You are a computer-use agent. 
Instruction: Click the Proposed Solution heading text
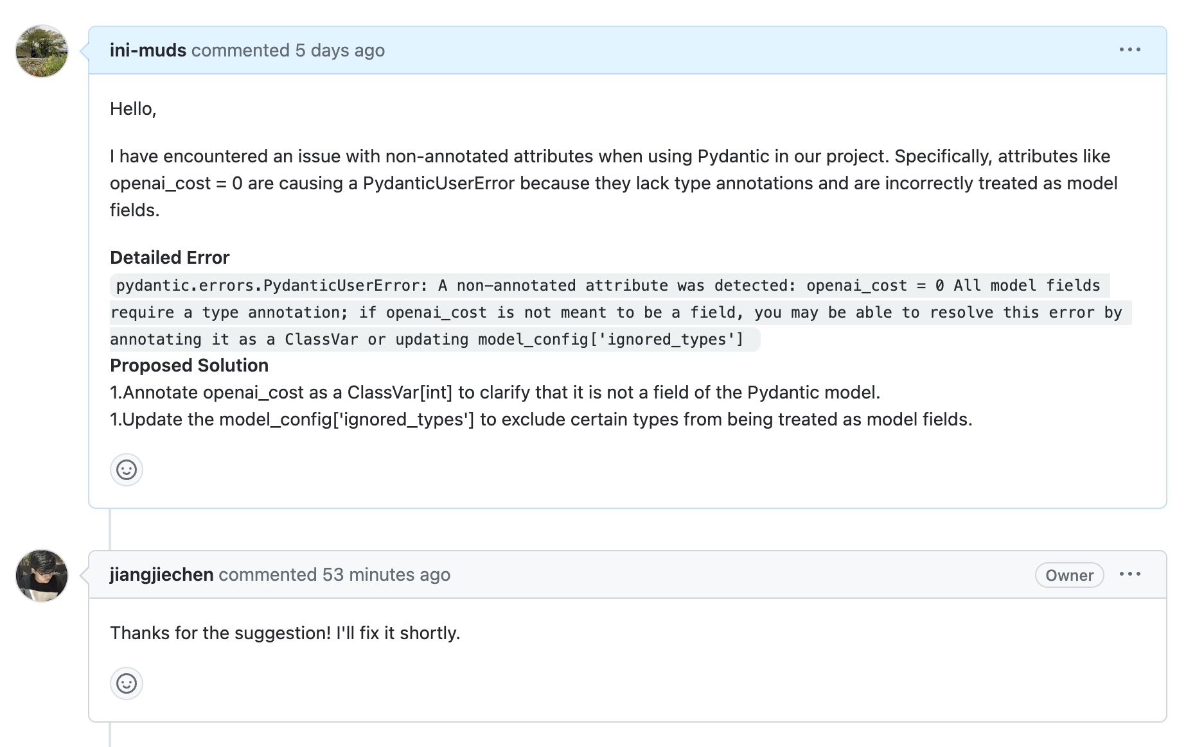click(x=189, y=365)
